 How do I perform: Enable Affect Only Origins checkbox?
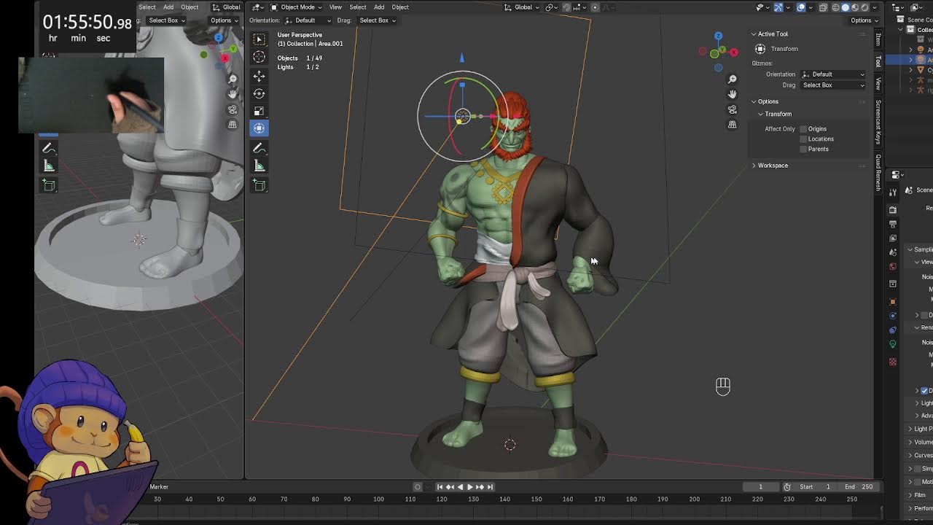click(x=804, y=129)
